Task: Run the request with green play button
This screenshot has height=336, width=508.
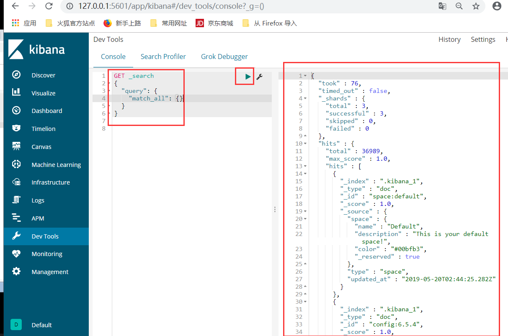Action: pyautogui.click(x=248, y=77)
